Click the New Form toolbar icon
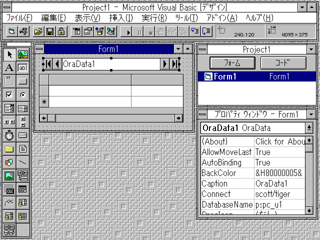 coord(12,31)
